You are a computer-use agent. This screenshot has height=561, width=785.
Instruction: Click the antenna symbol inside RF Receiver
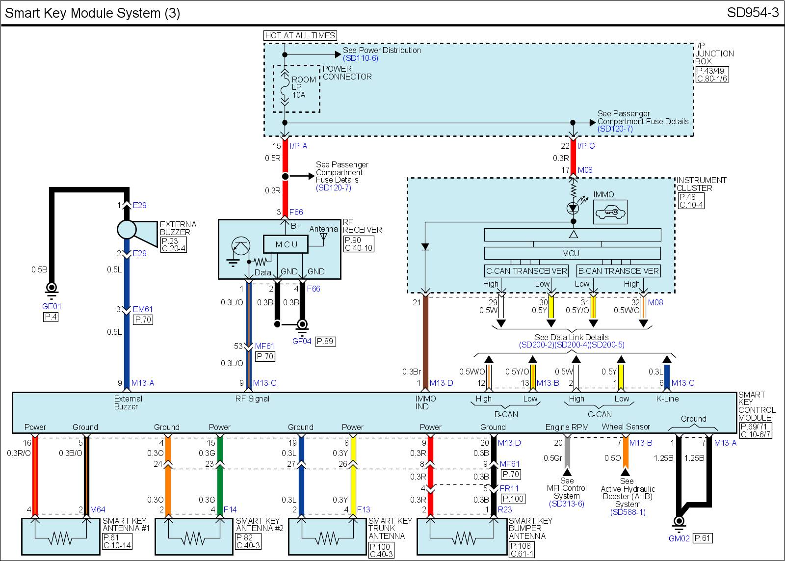323,238
